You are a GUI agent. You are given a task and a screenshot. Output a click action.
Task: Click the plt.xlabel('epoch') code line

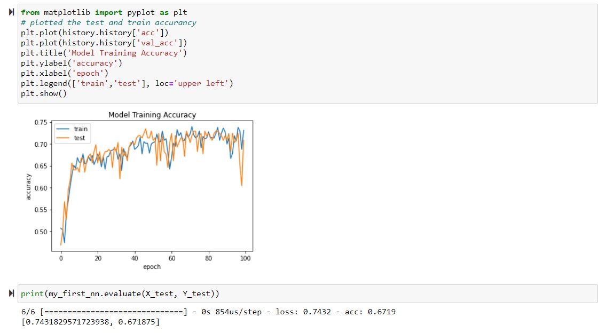pyautogui.click(x=65, y=74)
